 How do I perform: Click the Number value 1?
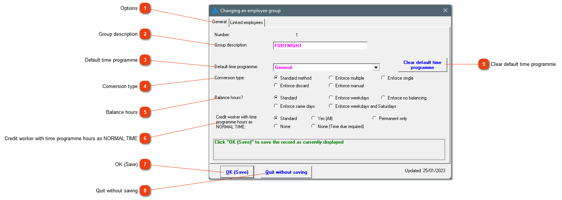[297, 35]
